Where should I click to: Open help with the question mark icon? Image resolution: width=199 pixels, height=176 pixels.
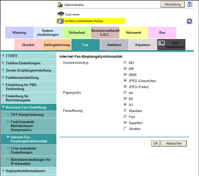(189, 4)
